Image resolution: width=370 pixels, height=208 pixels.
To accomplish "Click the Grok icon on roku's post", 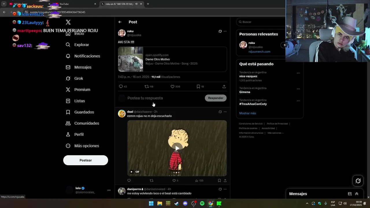I will [220, 31].
